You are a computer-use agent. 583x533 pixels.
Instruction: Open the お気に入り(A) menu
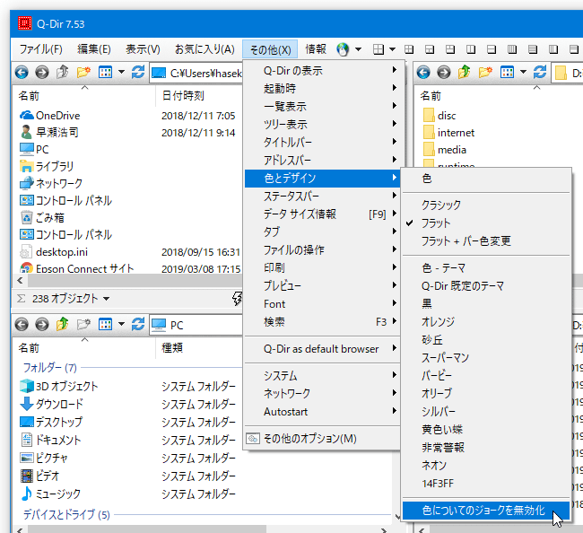(204, 49)
